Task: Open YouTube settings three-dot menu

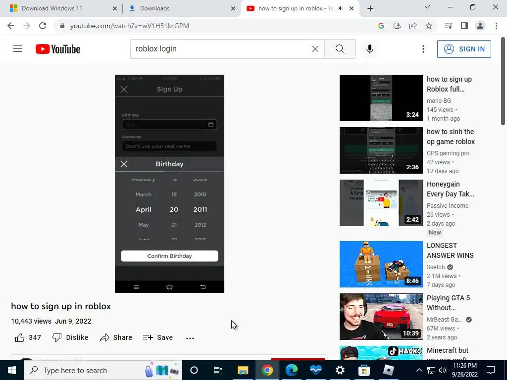Action: (x=423, y=49)
